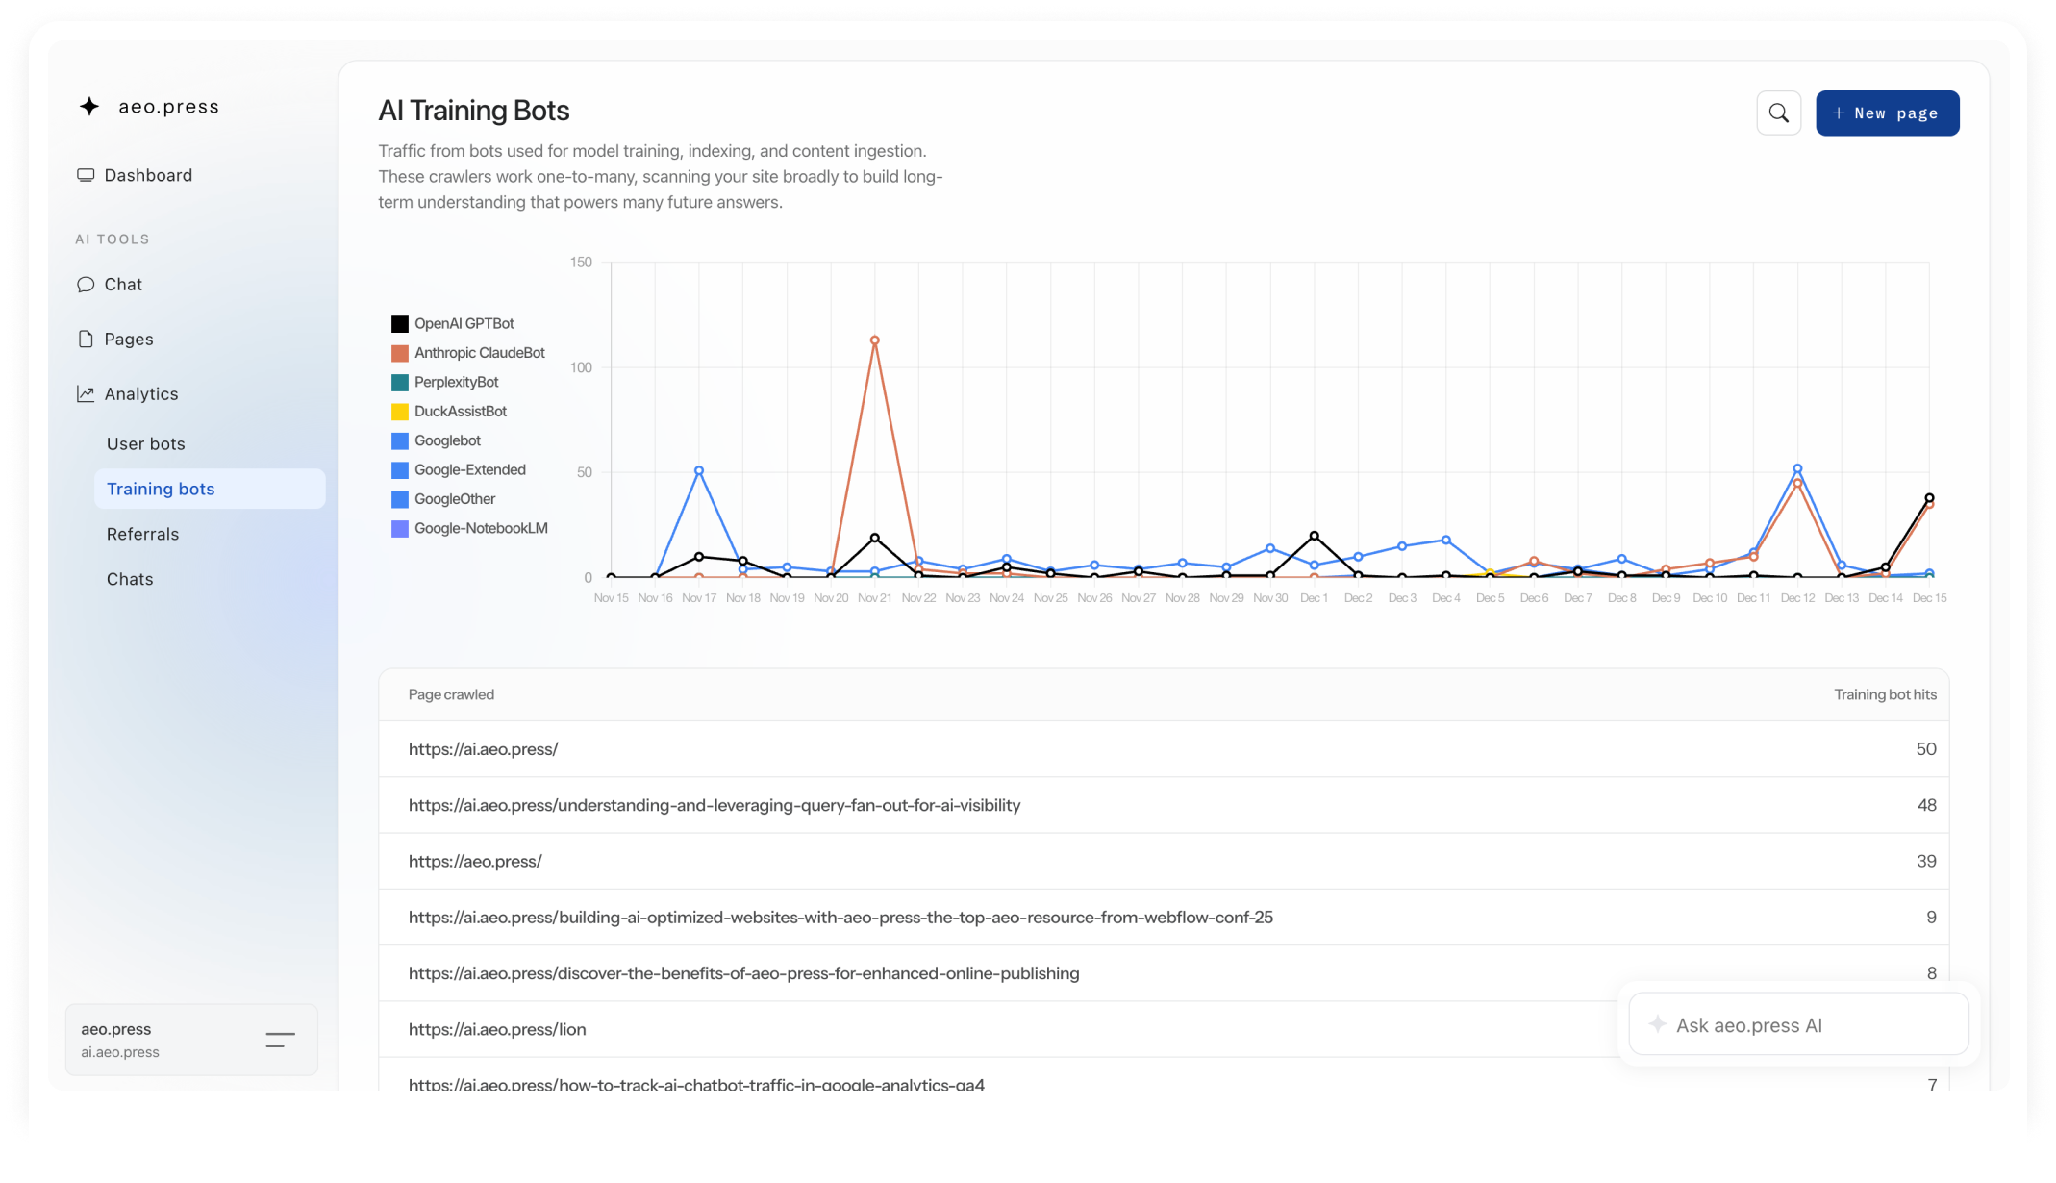Click the Pages document icon
This screenshot has width=2056, height=1183.
86,340
